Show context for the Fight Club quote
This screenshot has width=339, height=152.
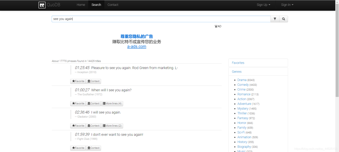[93, 148]
